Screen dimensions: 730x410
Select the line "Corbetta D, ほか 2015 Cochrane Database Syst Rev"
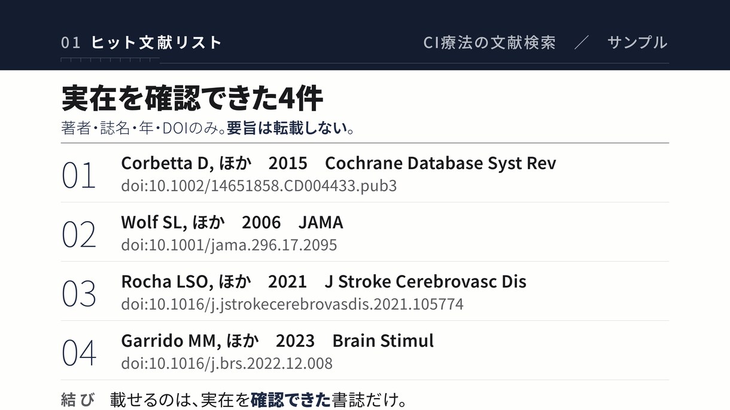click(339, 163)
